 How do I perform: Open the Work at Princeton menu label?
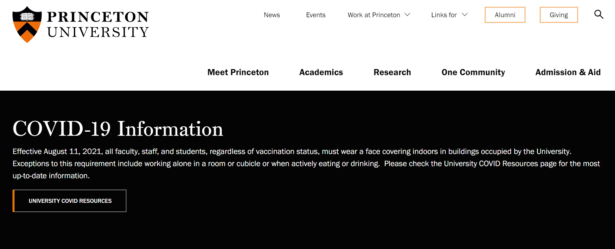click(374, 15)
